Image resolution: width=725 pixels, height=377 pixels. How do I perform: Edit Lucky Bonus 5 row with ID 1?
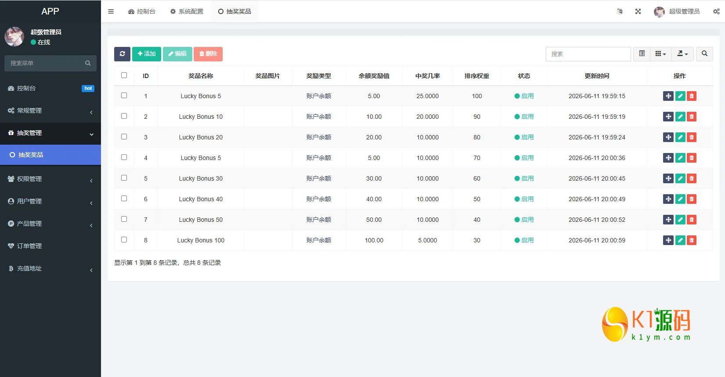[x=680, y=96]
